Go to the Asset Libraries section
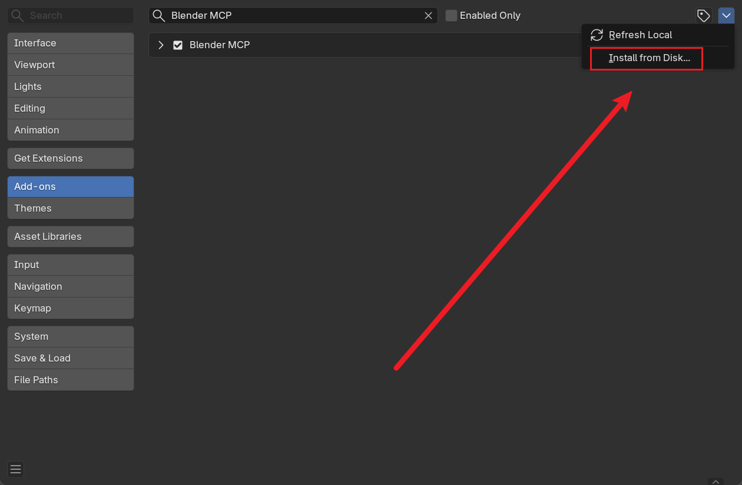The width and height of the screenshot is (742, 485). (x=71, y=236)
